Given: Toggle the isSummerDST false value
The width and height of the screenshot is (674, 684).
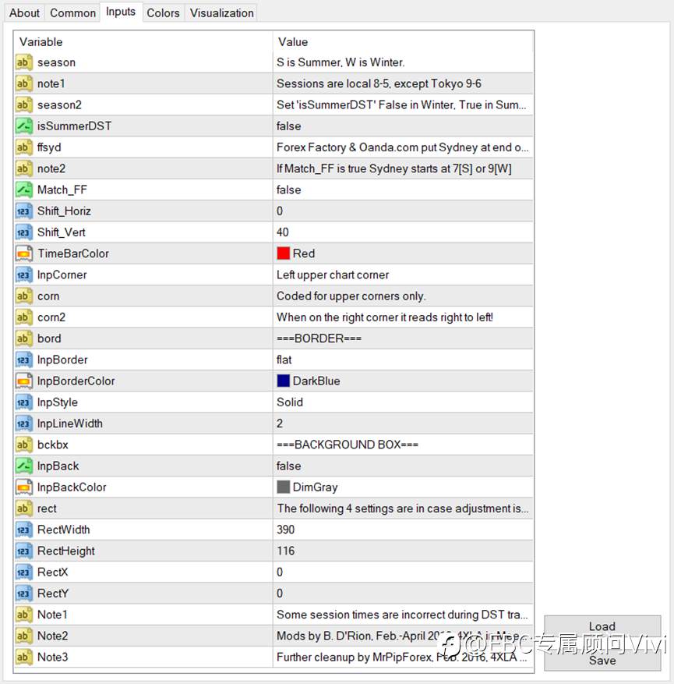Looking at the screenshot, I should [403, 126].
